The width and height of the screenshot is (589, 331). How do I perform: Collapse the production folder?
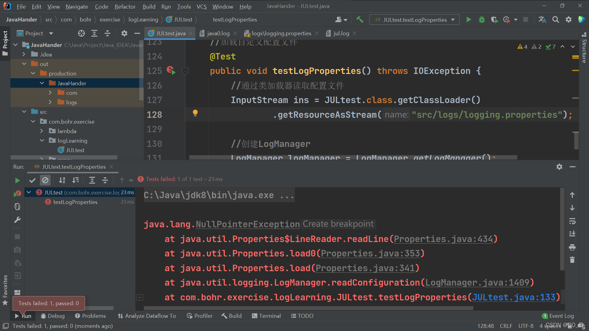[33, 73]
